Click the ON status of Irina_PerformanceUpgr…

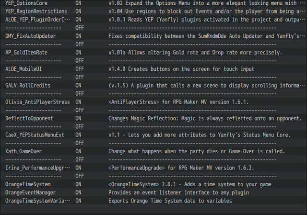pos(78,168)
